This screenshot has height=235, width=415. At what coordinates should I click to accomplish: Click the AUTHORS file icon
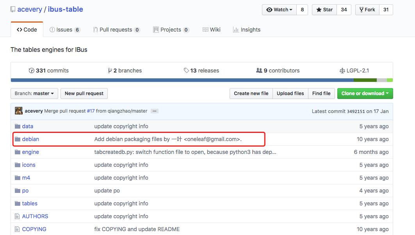pos(17,216)
